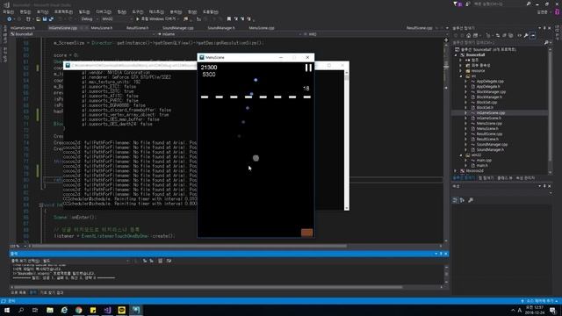Screen dimensions: 562x316
Task: Switch to SoundManager.cpp editor tab
Action: (177, 27)
